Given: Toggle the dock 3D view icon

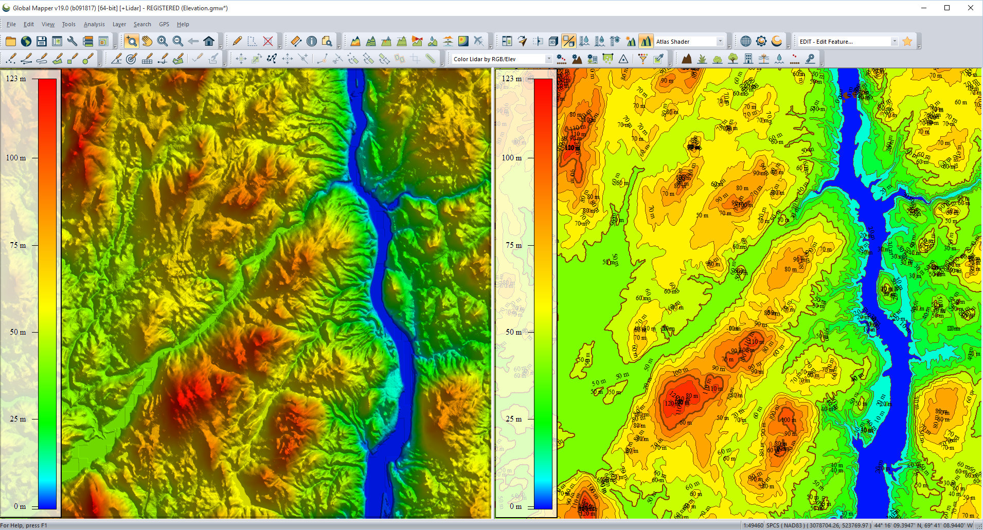Looking at the screenshot, I should pos(538,42).
